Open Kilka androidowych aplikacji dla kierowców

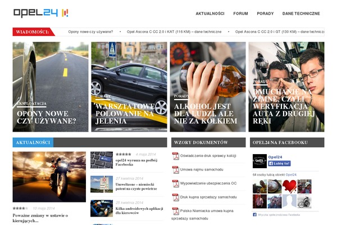tap(139, 210)
